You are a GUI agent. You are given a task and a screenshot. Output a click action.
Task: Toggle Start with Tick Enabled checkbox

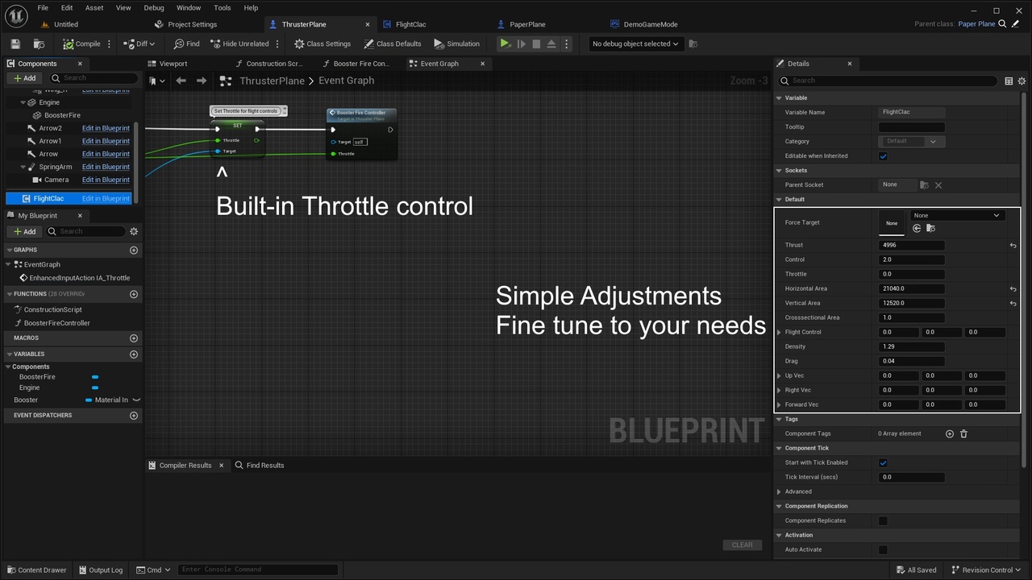click(883, 462)
